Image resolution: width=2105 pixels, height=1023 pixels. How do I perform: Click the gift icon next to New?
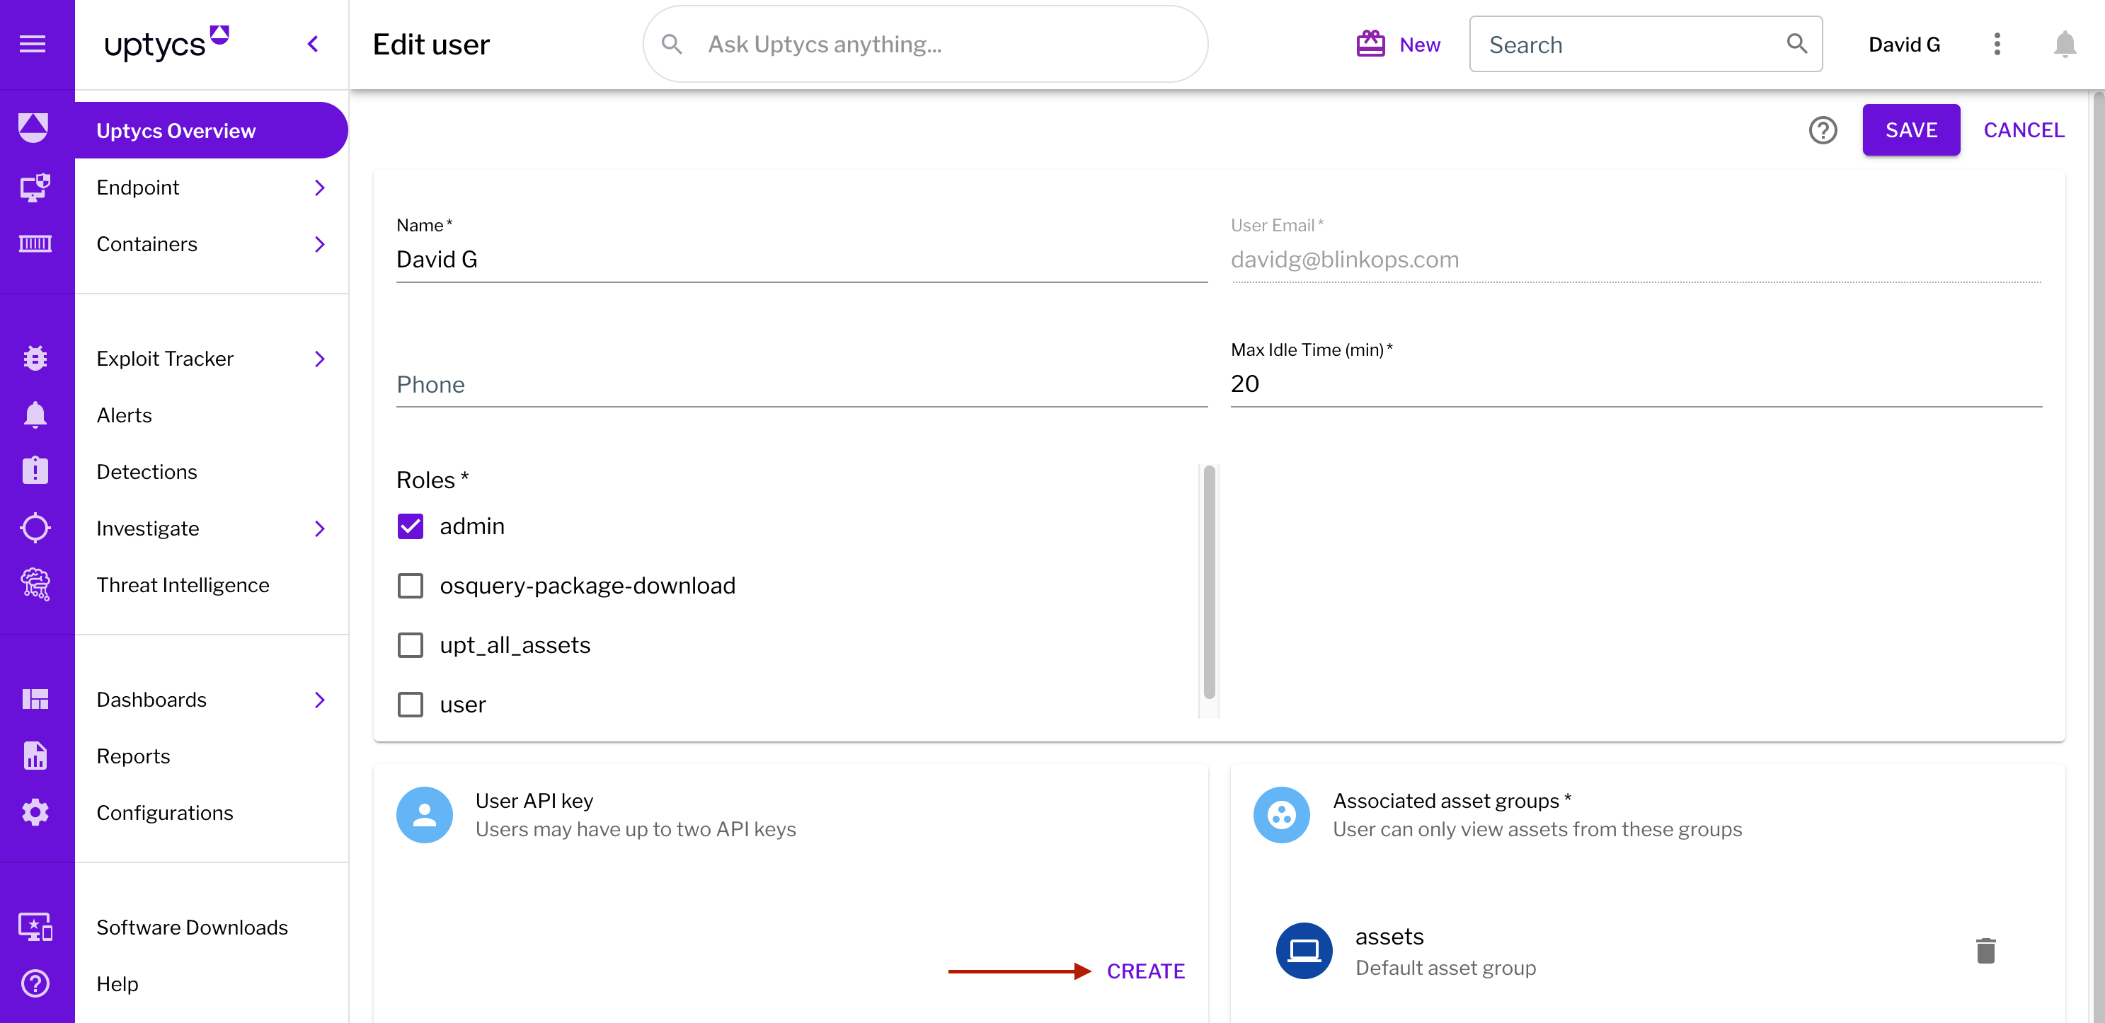click(x=1370, y=44)
